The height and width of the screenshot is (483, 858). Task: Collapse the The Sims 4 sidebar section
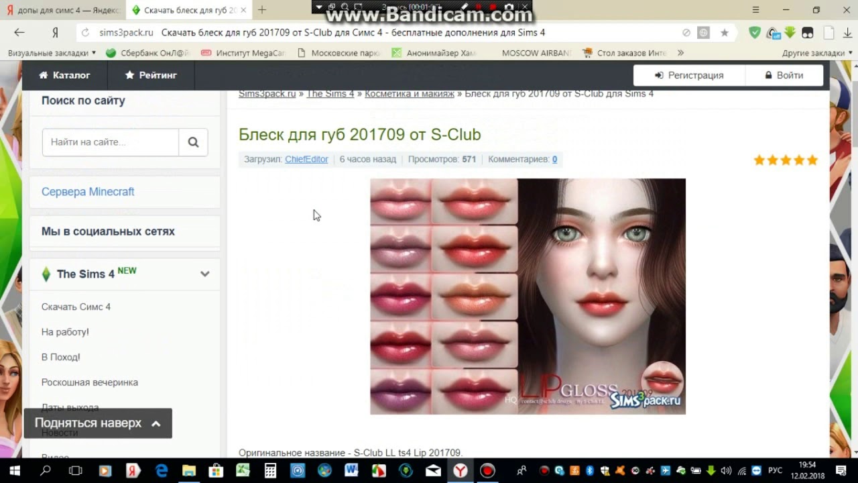point(204,274)
